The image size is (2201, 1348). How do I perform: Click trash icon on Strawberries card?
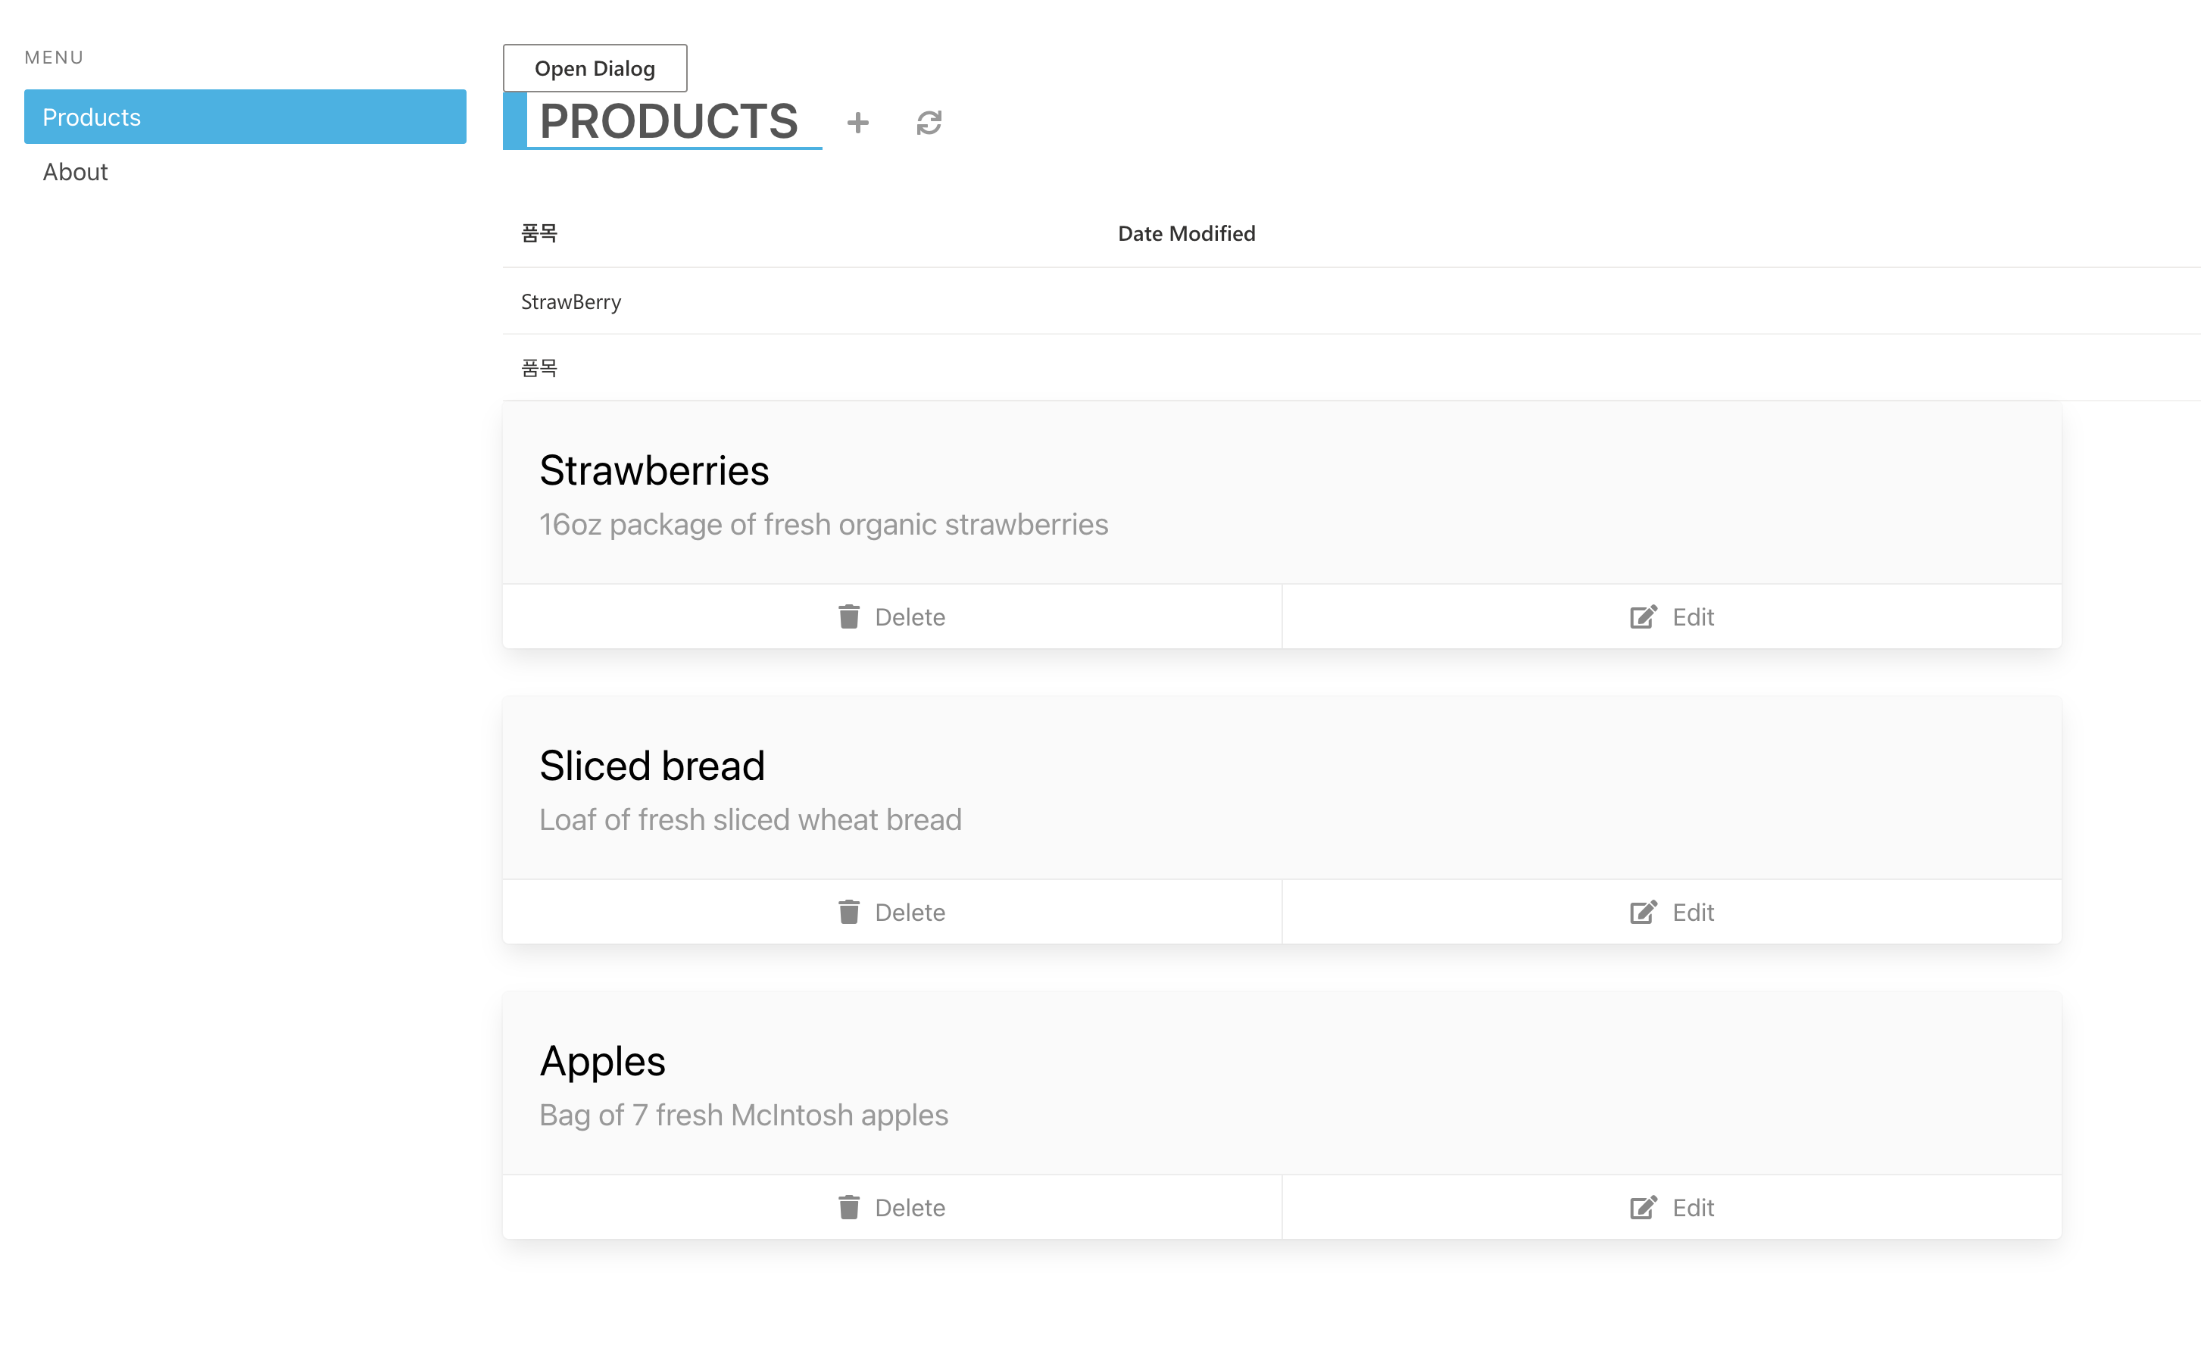pyautogui.click(x=848, y=616)
